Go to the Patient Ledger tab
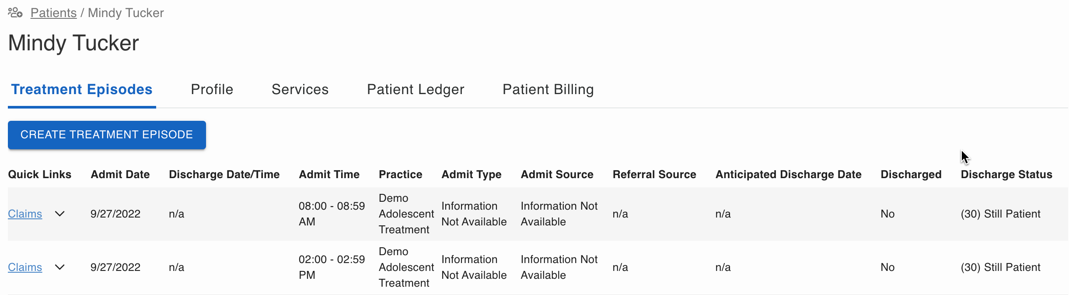The width and height of the screenshot is (1069, 295). (416, 89)
